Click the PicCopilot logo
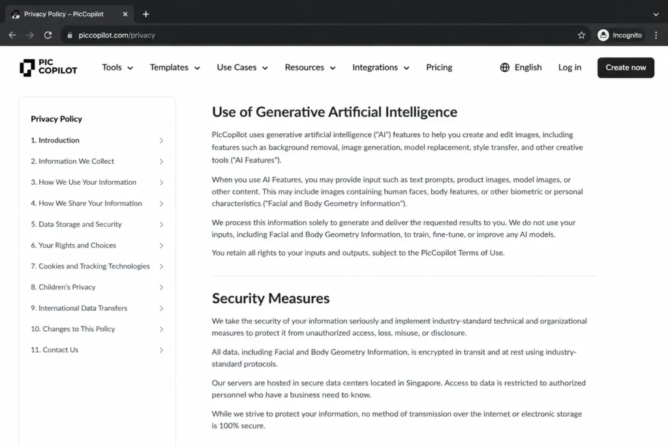Viewport: 668px width, 446px height. [x=48, y=67]
